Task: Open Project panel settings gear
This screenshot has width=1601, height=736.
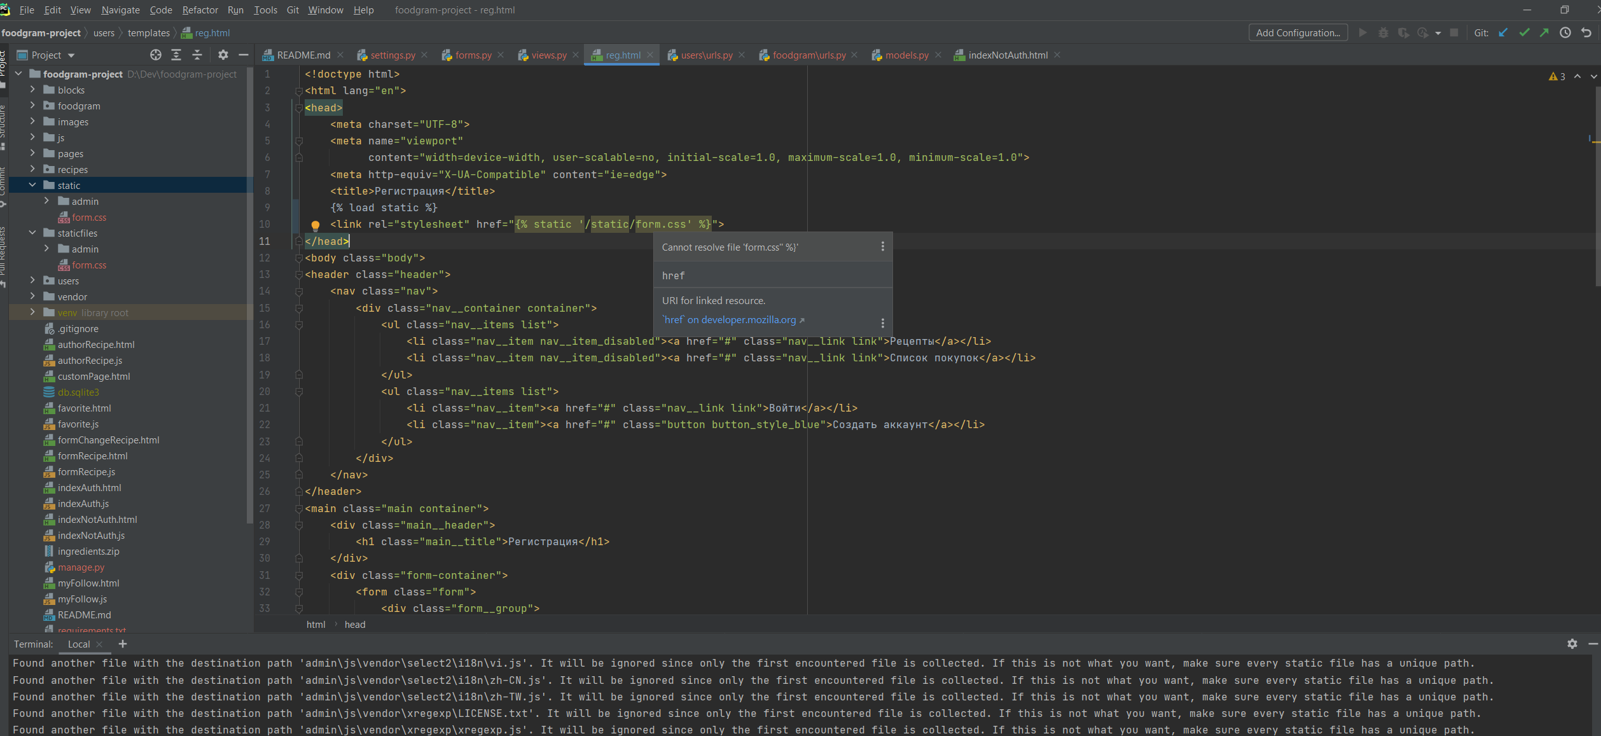Action: 223,55
